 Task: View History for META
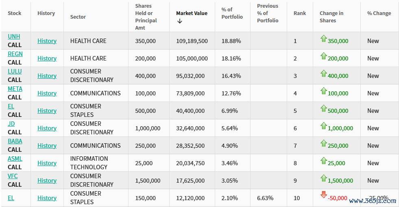pos(47,93)
